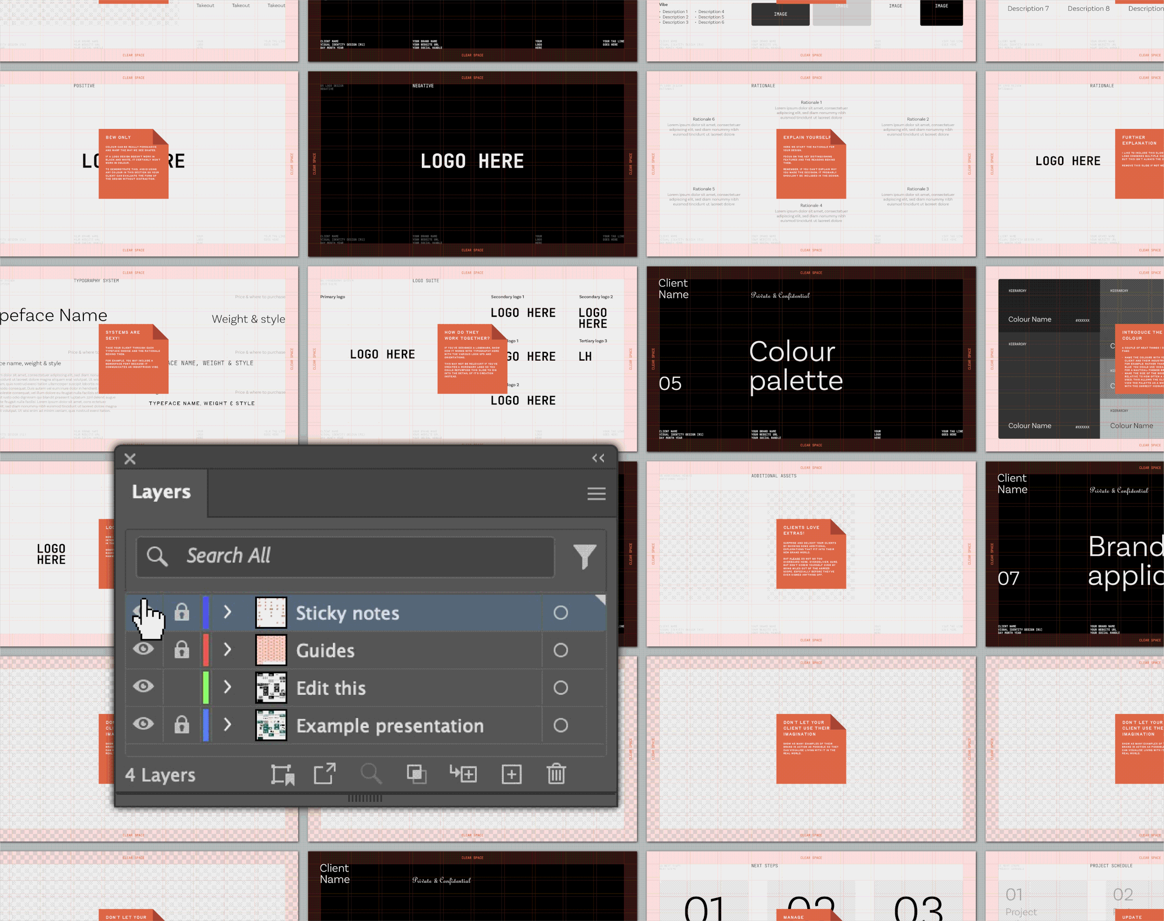The image size is (1164, 921).
Task: Collapse panel with double-arrow icon
Action: [x=598, y=458]
